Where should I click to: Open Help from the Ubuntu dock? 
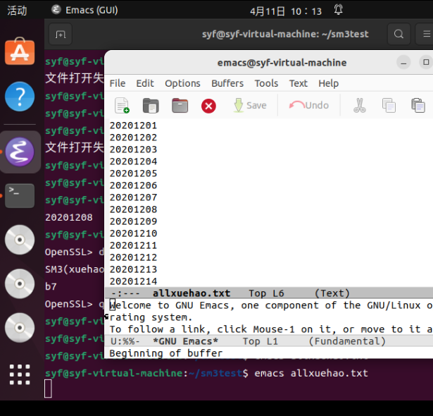tap(20, 97)
